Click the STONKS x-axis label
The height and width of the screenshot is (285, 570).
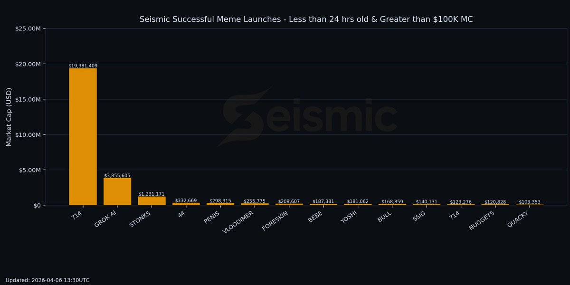[x=140, y=218]
